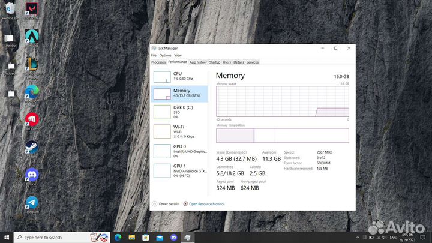Select the Performance tab
Image resolution: width=432 pixels, height=243 pixels.
(178, 62)
